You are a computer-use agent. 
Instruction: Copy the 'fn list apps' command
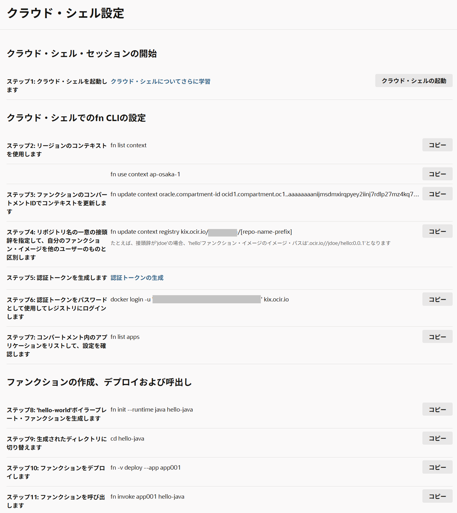[x=437, y=337]
